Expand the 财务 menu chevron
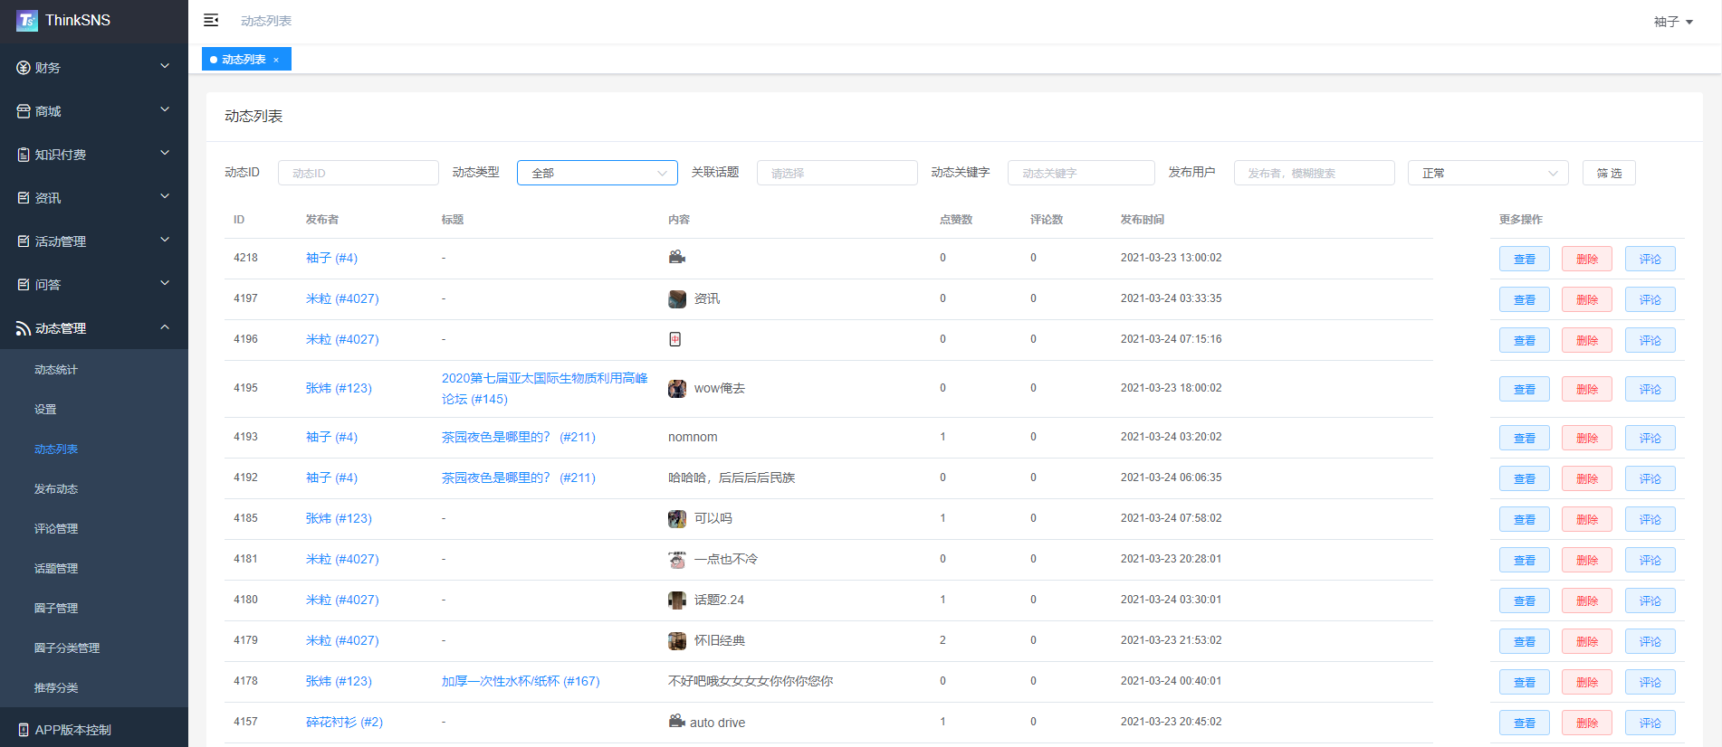This screenshot has width=1722, height=747. point(165,66)
